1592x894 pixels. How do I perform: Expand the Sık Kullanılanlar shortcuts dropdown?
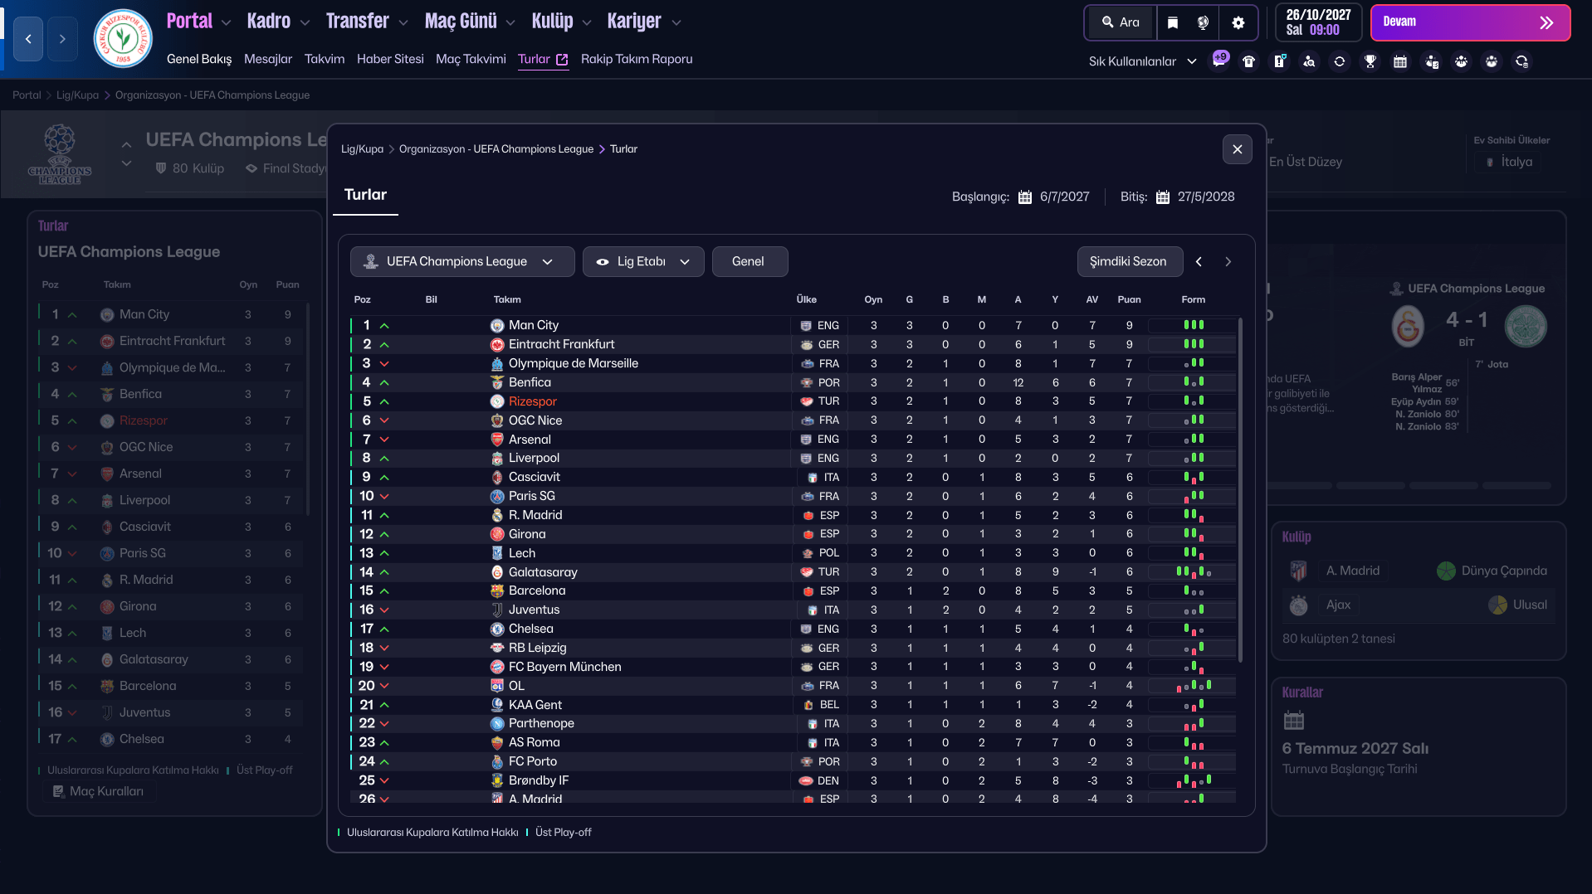[1142, 61]
